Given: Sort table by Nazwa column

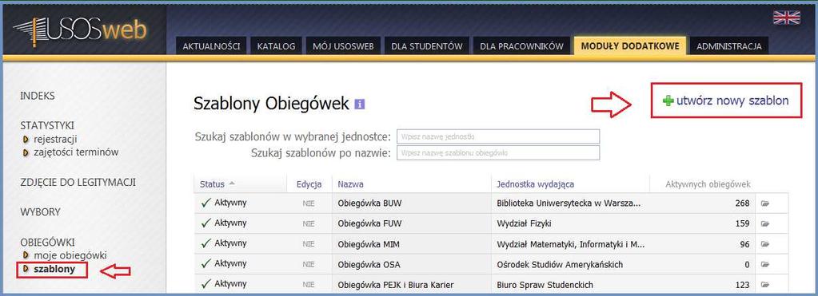Looking at the screenshot, I should 350,184.
